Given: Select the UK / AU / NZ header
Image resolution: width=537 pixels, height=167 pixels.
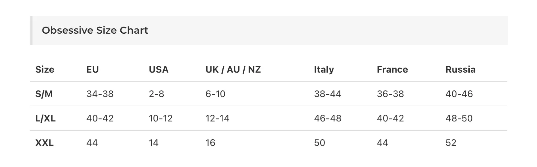Looking at the screenshot, I should (x=233, y=69).
